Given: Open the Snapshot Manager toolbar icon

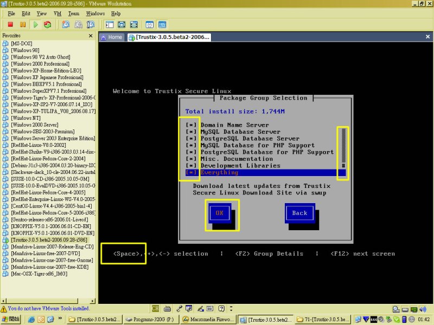Looking at the screenshot, I should coord(91,24).
